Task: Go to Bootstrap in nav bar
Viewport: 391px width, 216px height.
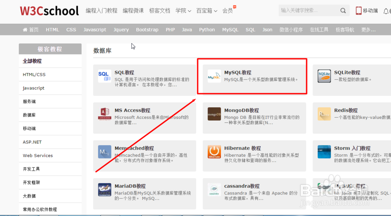Action: tap(147, 30)
